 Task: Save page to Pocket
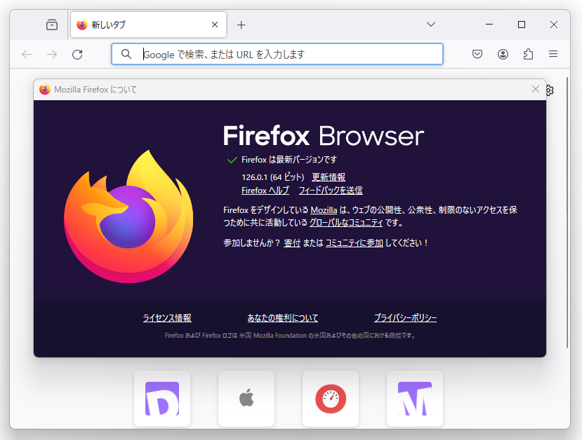477,54
